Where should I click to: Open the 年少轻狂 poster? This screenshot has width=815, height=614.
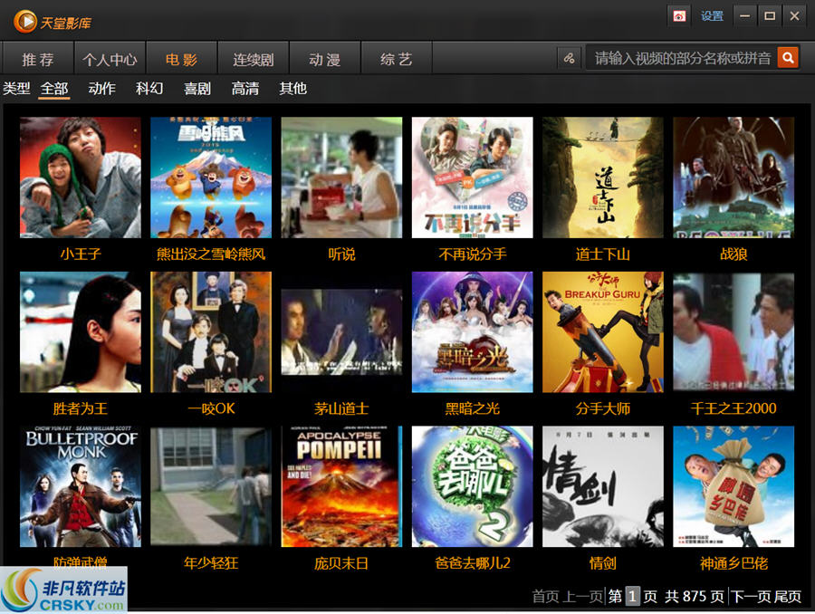(211, 486)
